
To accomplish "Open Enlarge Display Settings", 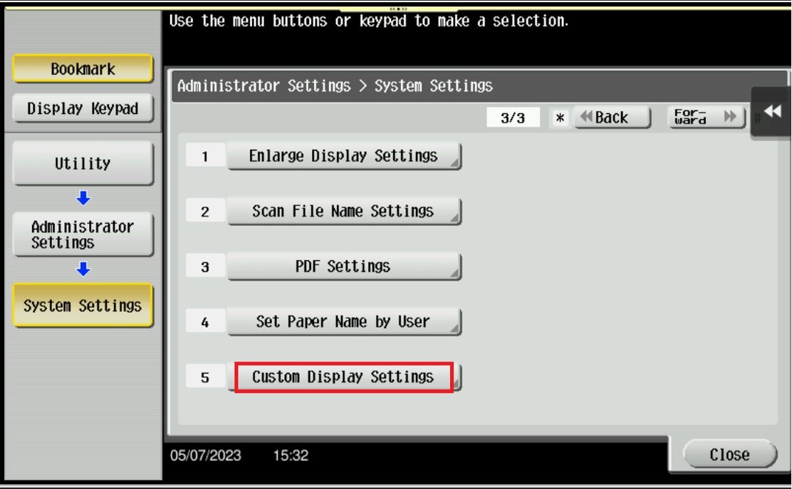I will coord(344,155).
